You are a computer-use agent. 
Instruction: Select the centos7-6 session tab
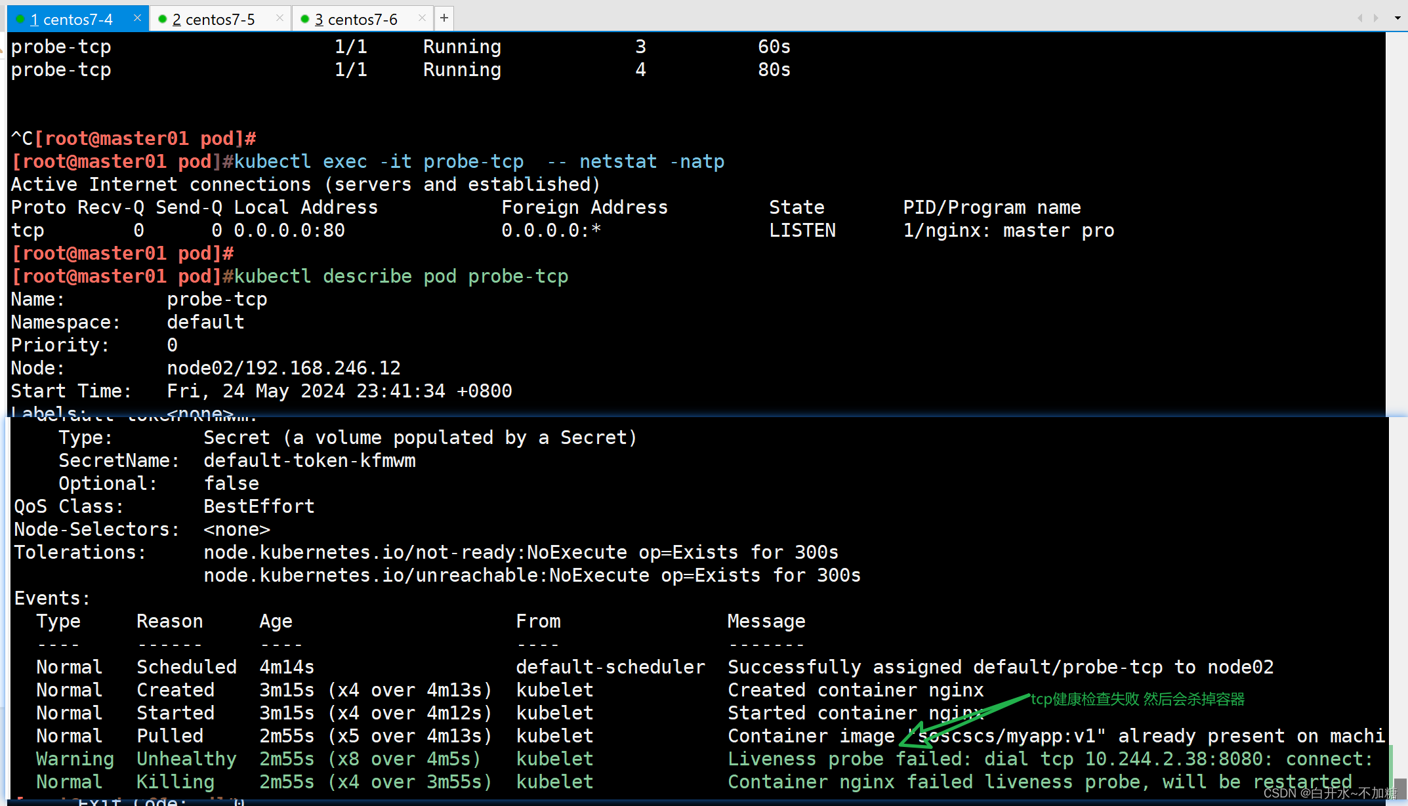356,20
